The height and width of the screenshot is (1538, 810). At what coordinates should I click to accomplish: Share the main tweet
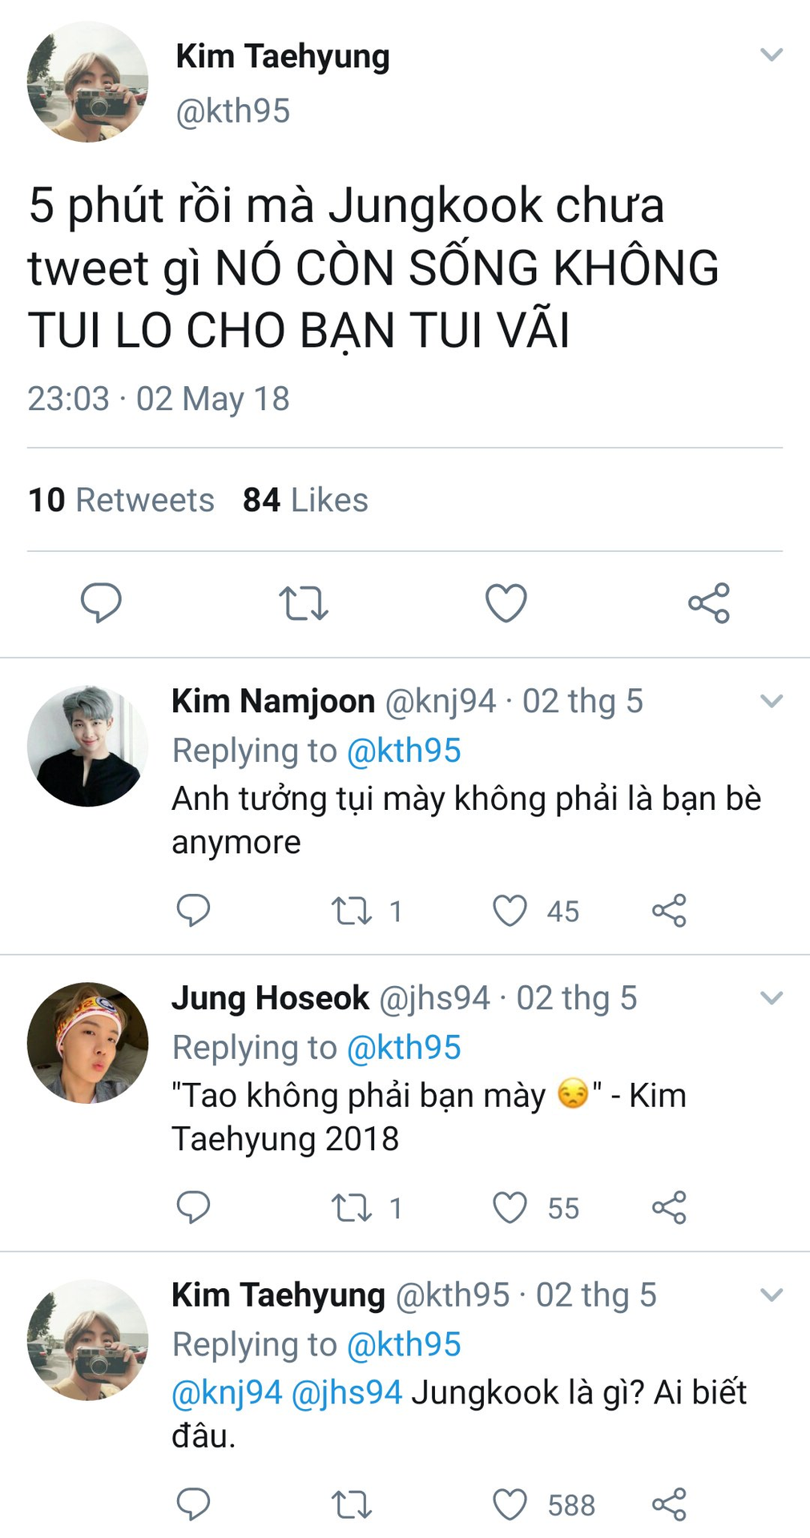coord(709,603)
